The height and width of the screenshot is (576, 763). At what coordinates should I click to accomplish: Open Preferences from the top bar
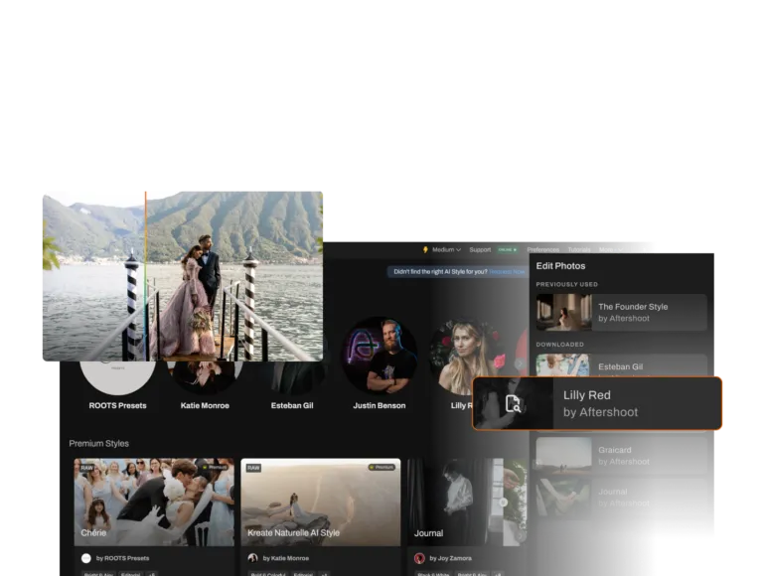(542, 250)
